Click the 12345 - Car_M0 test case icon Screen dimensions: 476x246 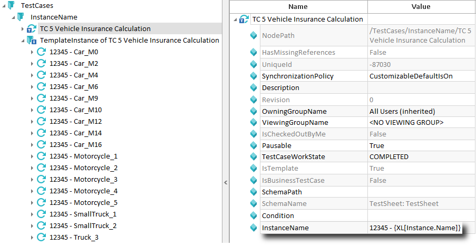click(x=41, y=52)
